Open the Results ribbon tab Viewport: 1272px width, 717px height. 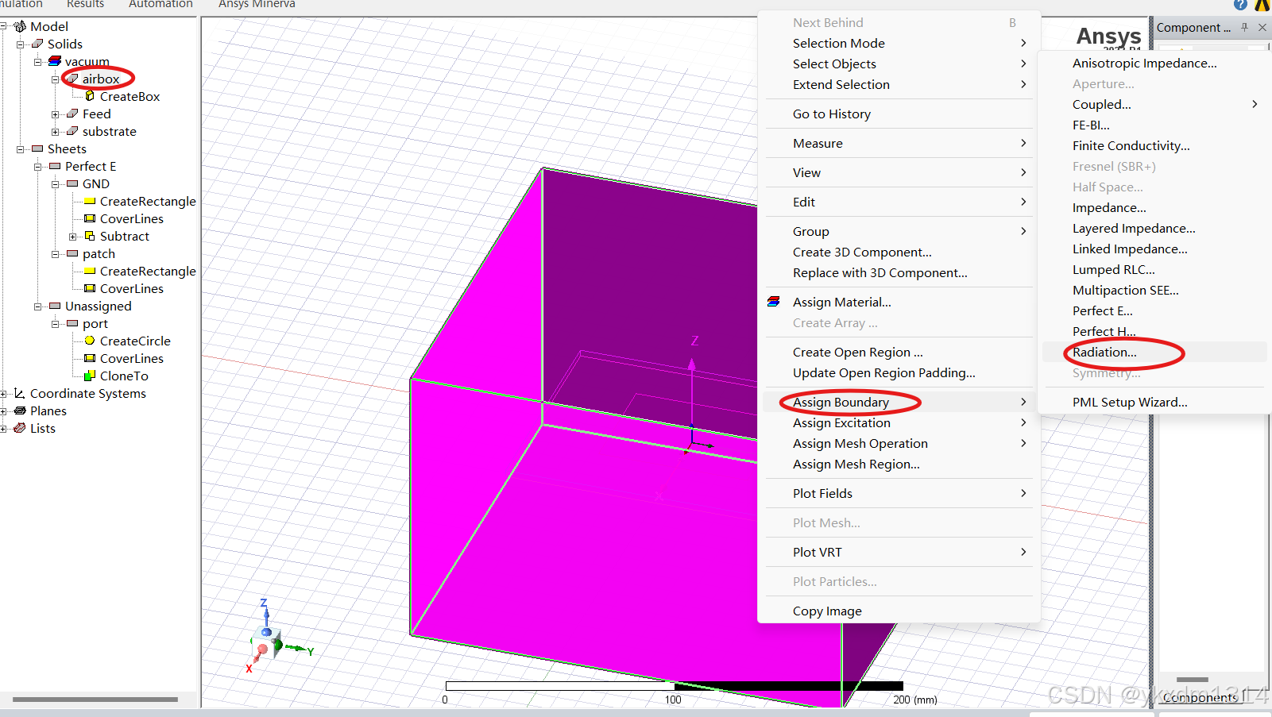click(x=85, y=4)
